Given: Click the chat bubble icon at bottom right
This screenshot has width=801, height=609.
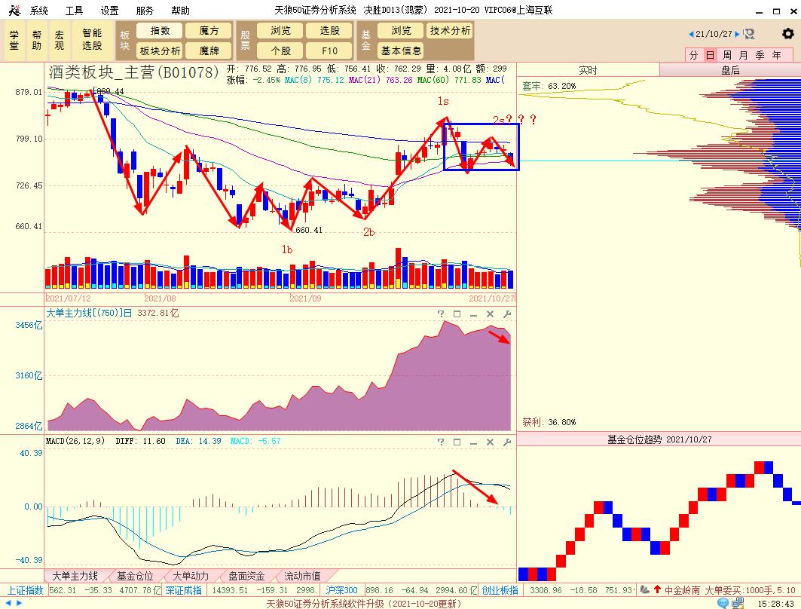Looking at the screenshot, I should [723, 603].
